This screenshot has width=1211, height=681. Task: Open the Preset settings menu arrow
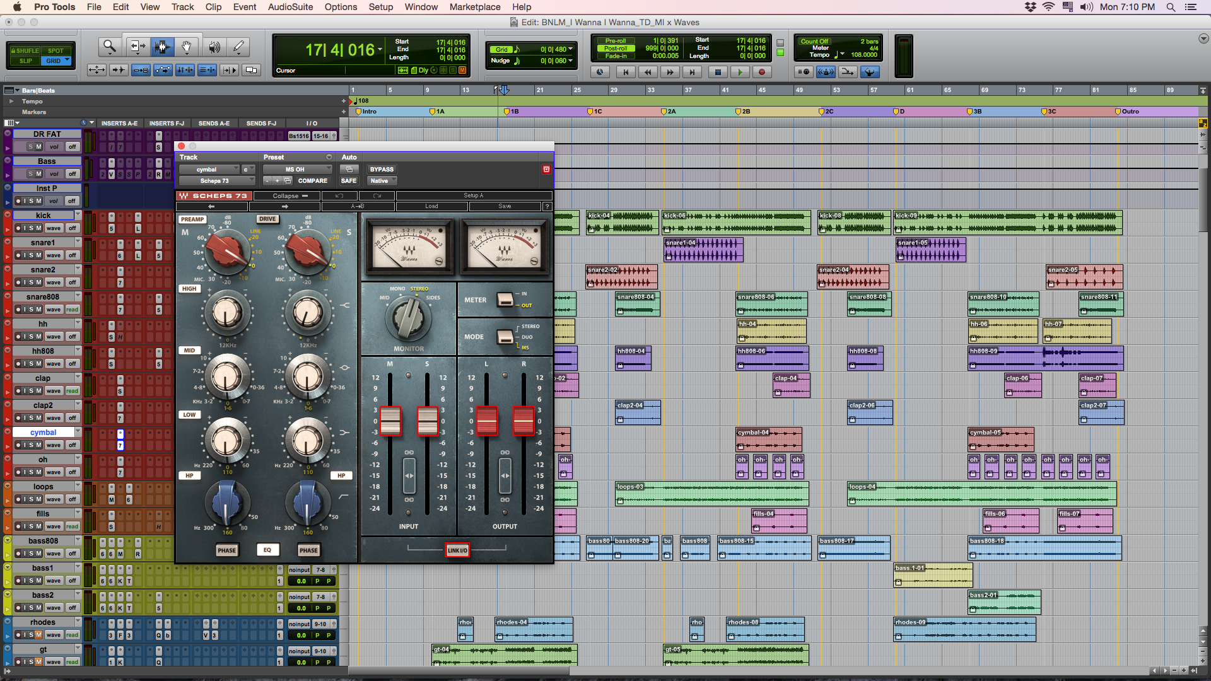point(329,157)
